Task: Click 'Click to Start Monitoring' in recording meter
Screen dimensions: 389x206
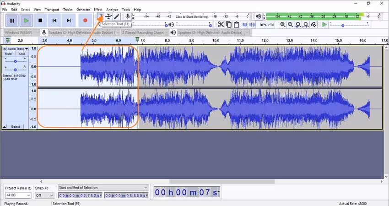Action: point(191,16)
